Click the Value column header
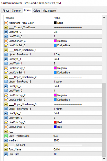This screenshot has height=161, width=107. tap(77, 18)
